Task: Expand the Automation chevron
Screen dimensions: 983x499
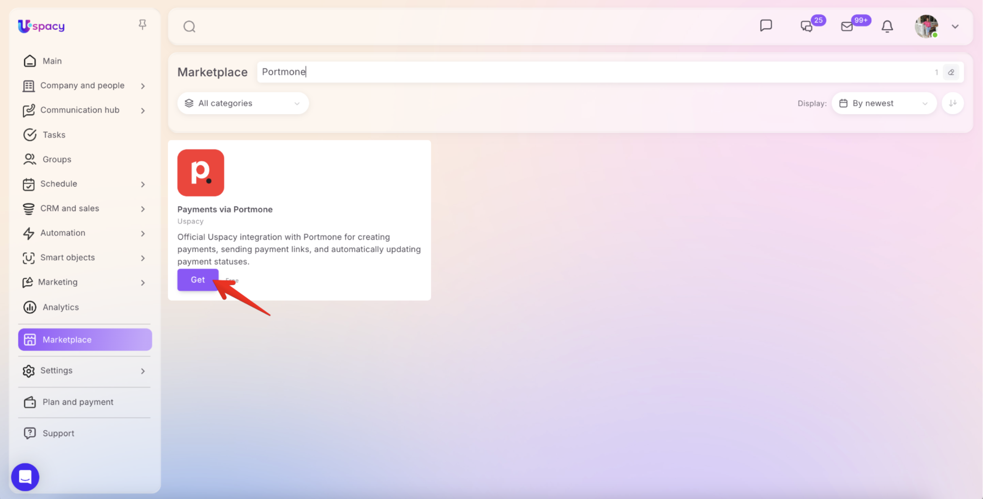Action: point(143,233)
